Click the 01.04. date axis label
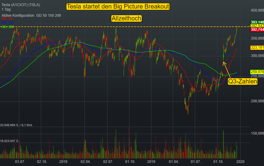Image resolution: width=264 pixels, height=166 pixels. coord(174,162)
